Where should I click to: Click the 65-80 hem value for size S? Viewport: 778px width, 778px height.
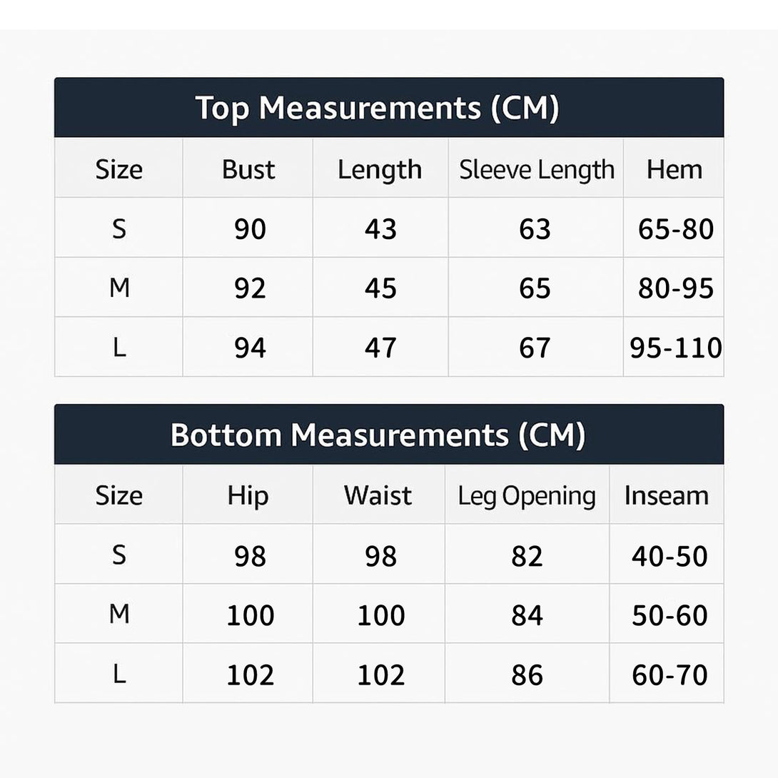(x=675, y=229)
